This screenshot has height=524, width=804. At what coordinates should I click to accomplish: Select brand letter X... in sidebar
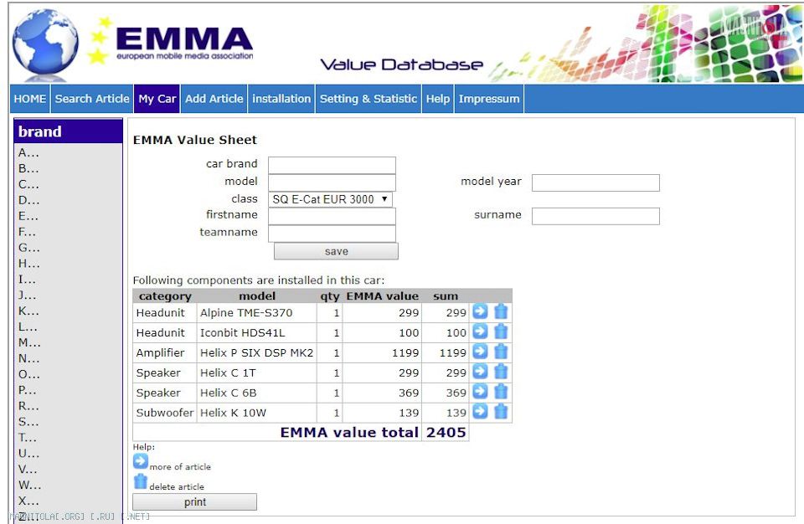pos(28,501)
